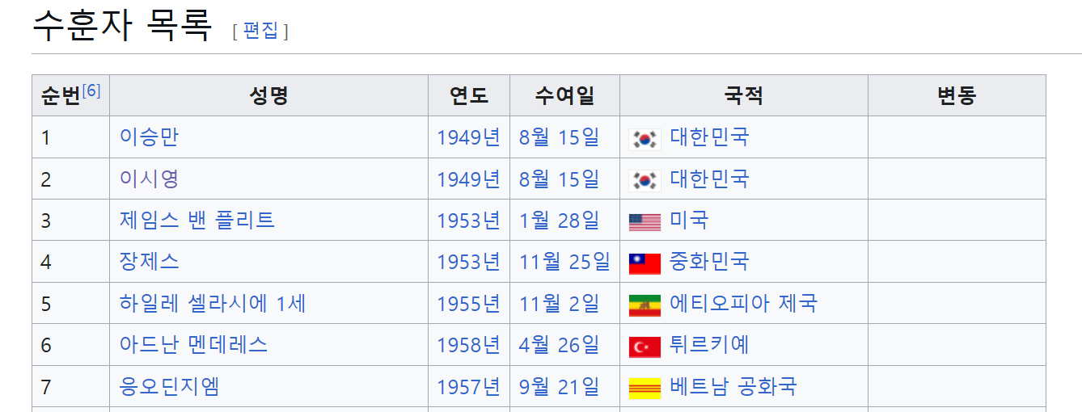Click 8월 15일 in the 이승만 row

pos(559,137)
